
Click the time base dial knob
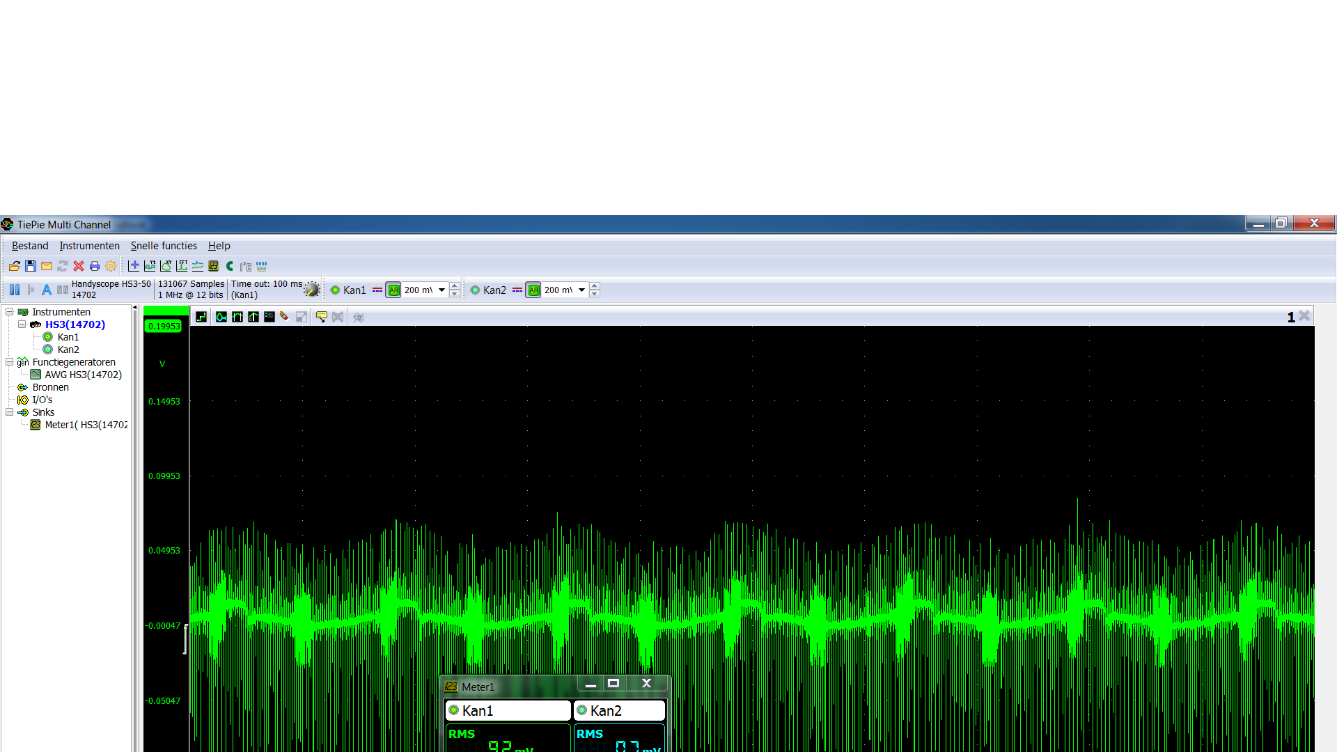pyautogui.click(x=311, y=290)
